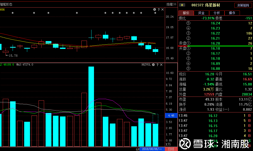This screenshot has width=253, height=151.
Task: Open settings gear of the HHJVOL indicator
Action: (x=153, y=65)
